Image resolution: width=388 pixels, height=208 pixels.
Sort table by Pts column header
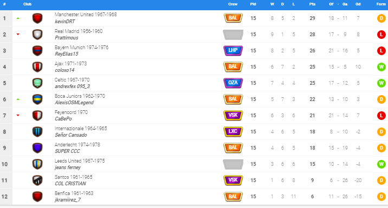(x=312, y=4)
